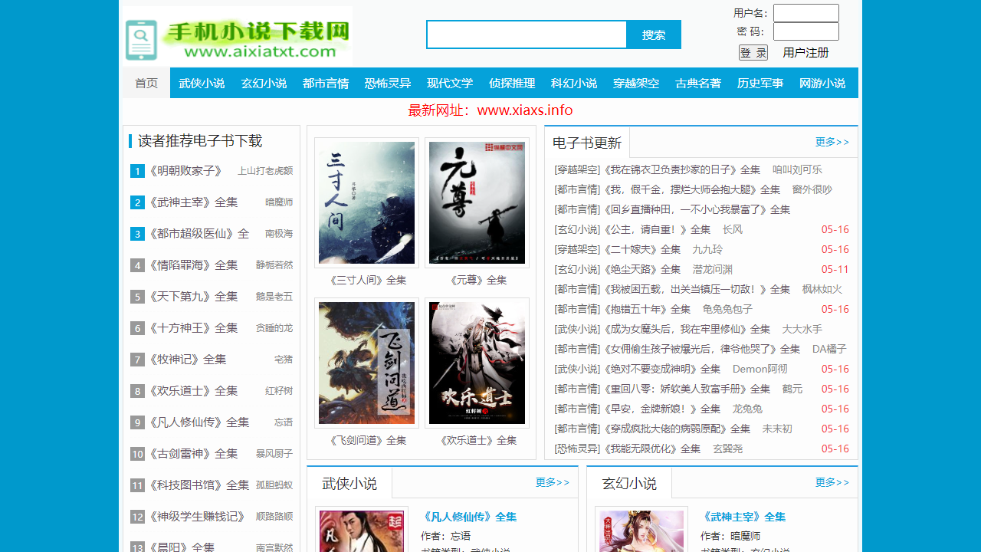Open 《科技图书馆》全集 in the recommended list
Screen dimensions: 981x552
[198, 485]
